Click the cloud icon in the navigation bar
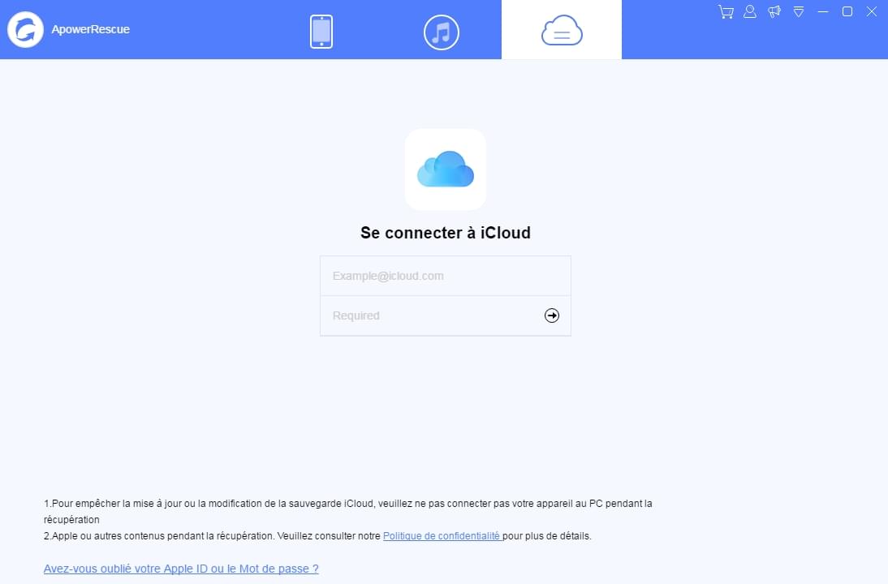Image resolution: width=888 pixels, height=584 pixels. pyautogui.click(x=561, y=30)
